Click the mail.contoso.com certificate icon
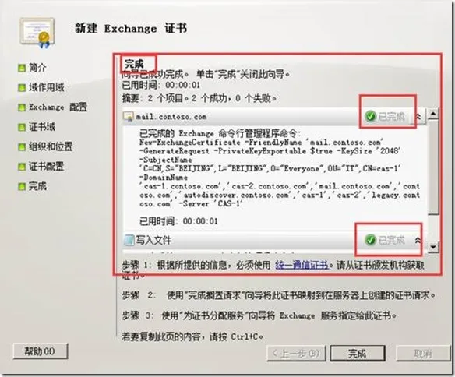 pos(129,117)
